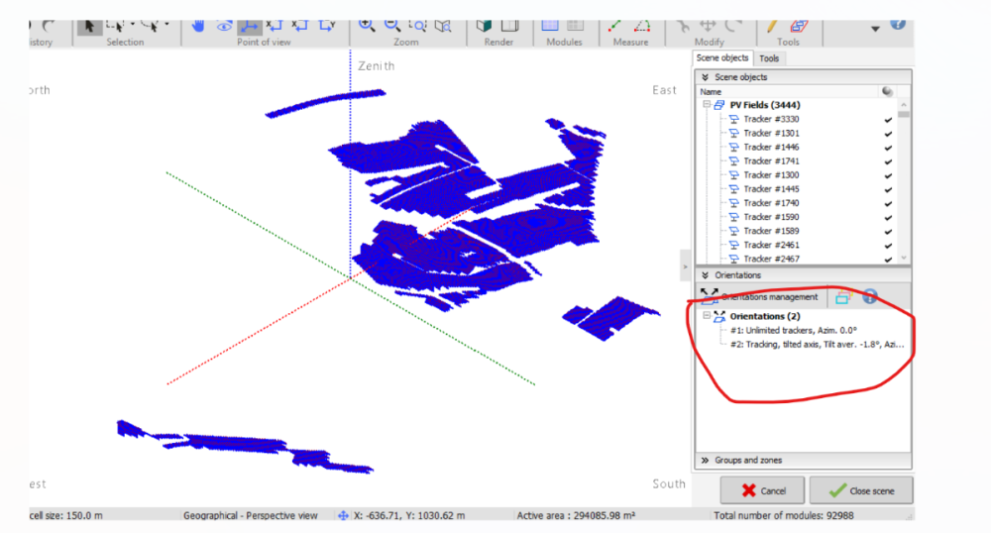Click the info icon in Orientations toolbar

pos(870,296)
